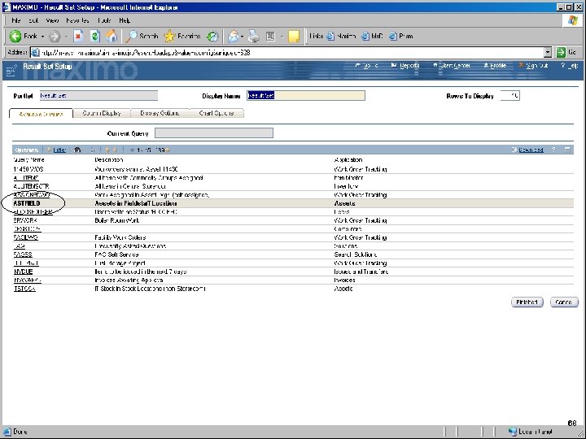This screenshot has width=586, height=439.
Task: Expand the Back button history dropdown arrow
Action: click(x=42, y=37)
